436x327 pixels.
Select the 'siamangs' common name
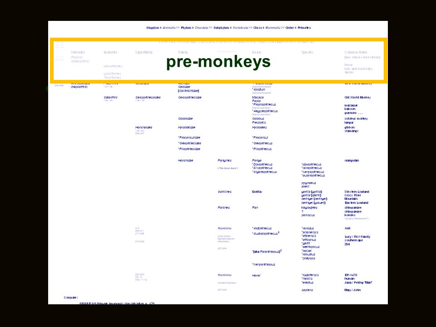[x=352, y=131]
